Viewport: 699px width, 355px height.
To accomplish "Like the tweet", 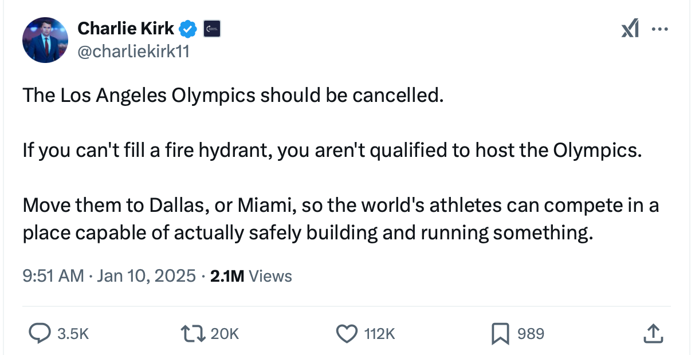I will (x=347, y=333).
